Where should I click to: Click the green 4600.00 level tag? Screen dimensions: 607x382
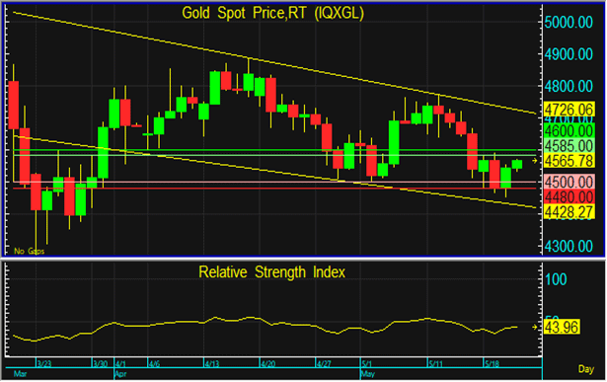(569, 131)
